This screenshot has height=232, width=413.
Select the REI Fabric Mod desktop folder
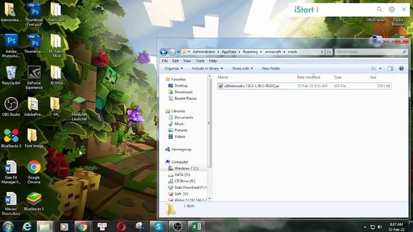56,46
